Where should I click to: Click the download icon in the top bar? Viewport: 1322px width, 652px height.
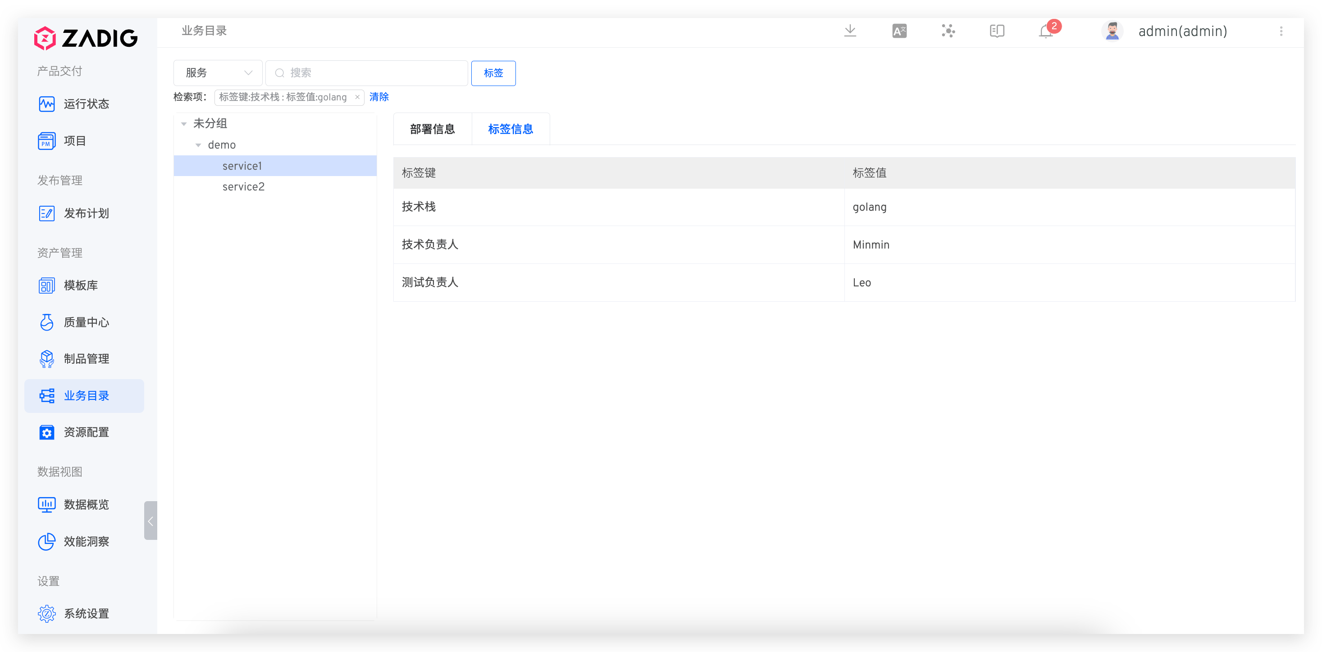click(850, 31)
